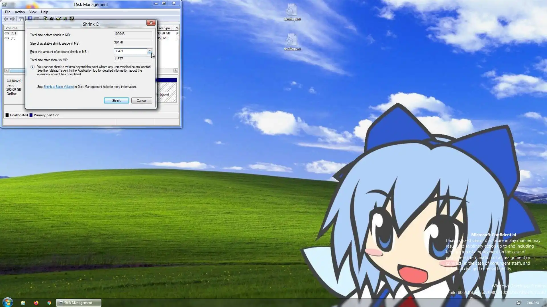Screen dimensions: 547x307
Task: Open the Action menu
Action: [x=20, y=12]
